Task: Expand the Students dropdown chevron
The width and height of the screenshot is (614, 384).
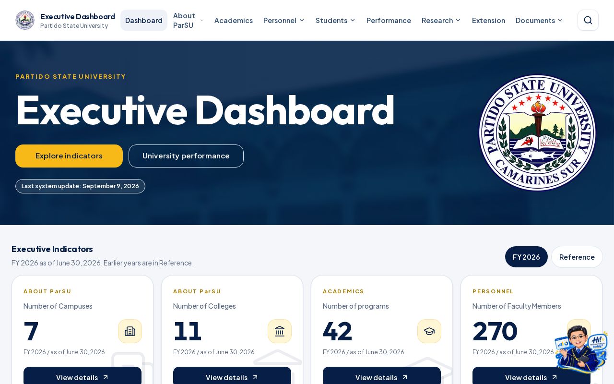Action: tap(353, 20)
